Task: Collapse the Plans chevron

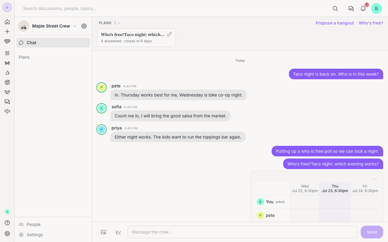Action: pyautogui.click(x=119, y=23)
